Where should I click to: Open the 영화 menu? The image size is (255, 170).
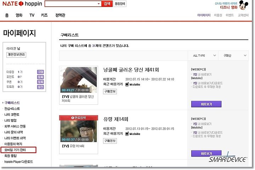point(19,15)
